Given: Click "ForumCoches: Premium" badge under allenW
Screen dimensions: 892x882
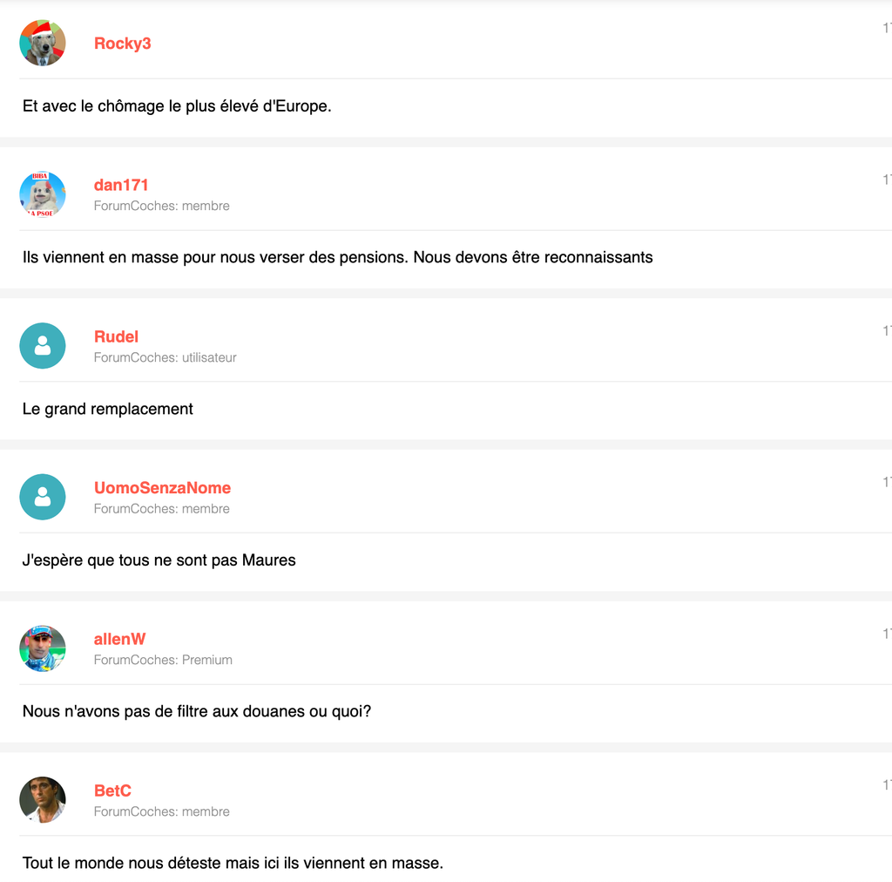Looking at the screenshot, I should (163, 660).
